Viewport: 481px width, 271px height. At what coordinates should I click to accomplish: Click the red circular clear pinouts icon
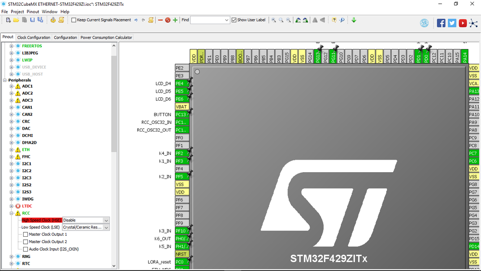click(x=168, y=20)
